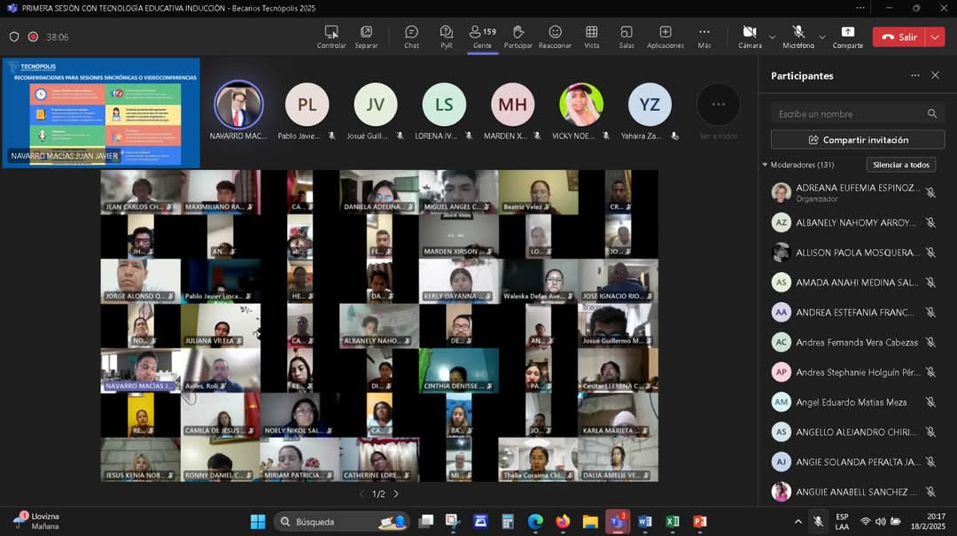Unmute Angel Eduardo Matias Meza's microphone
The height and width of the screenshot is (536, 957).
[x=930, y=402]
